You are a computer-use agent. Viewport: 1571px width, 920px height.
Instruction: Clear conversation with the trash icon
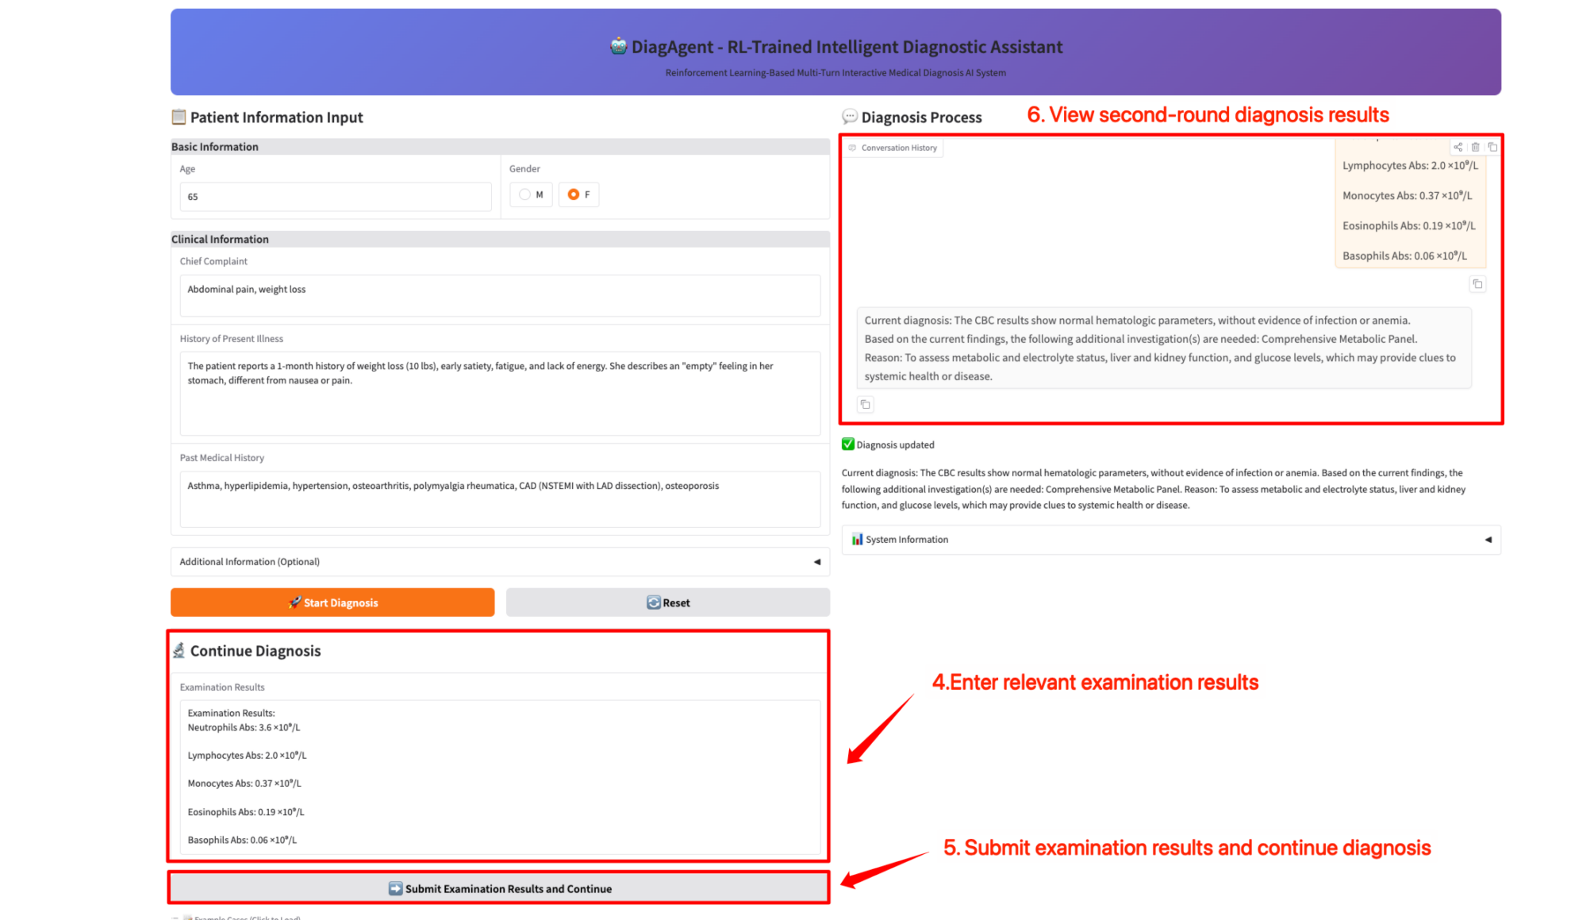[x=1475, y=147]
